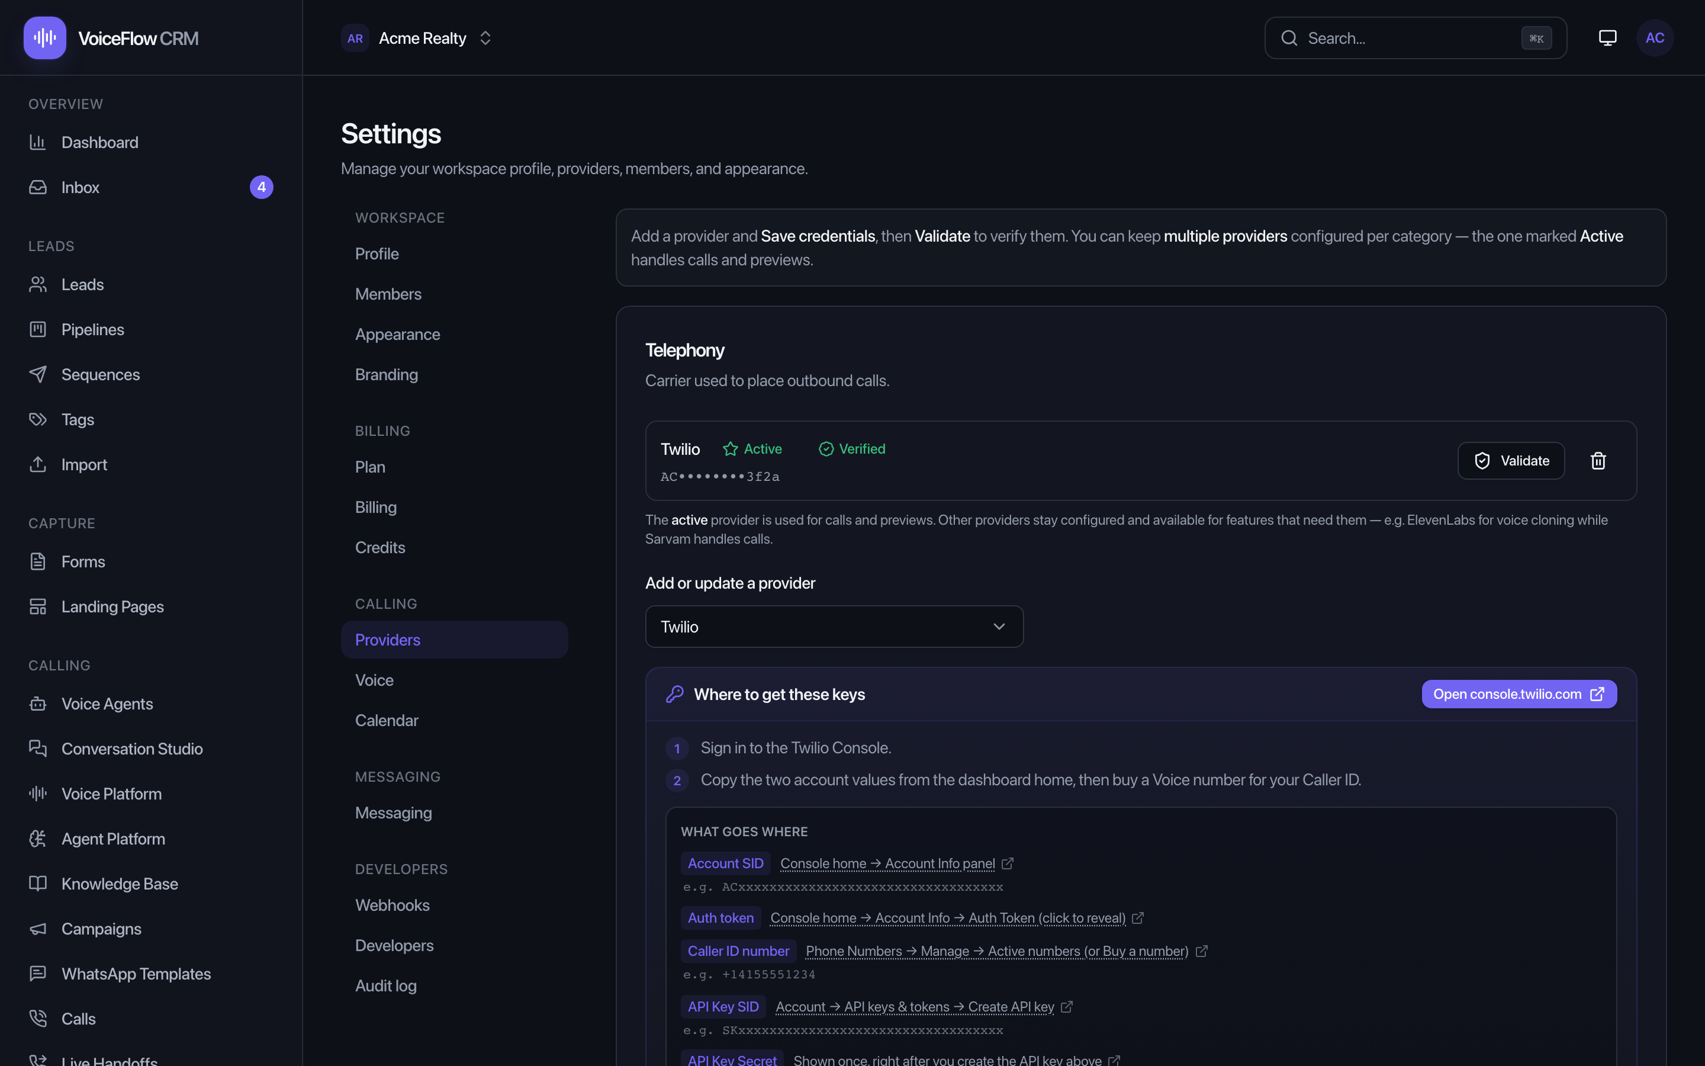Click the Validate button for Twilio
The height and width of the screenshot is (1066, 1705).
click(1511, 461)
